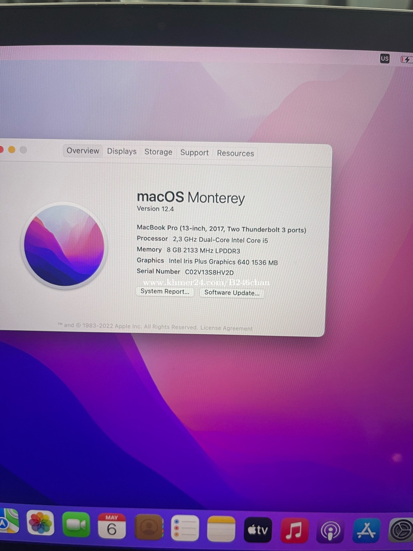
Task: Open the Support tab
Action: [194, 152]
